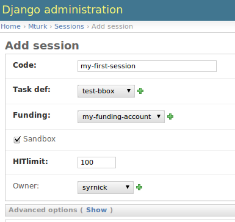Open the Task def dropdown showing test-bbox
235x222 pixels.
click(x=106, y=91)
